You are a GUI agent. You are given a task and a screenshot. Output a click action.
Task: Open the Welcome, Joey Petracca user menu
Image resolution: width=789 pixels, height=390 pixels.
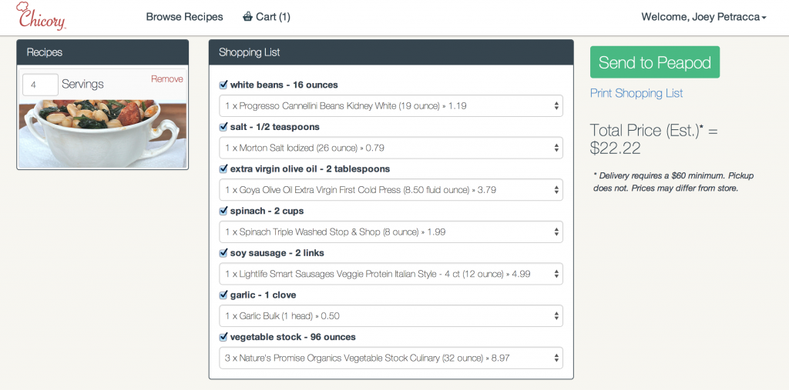(x=703, y=17)
